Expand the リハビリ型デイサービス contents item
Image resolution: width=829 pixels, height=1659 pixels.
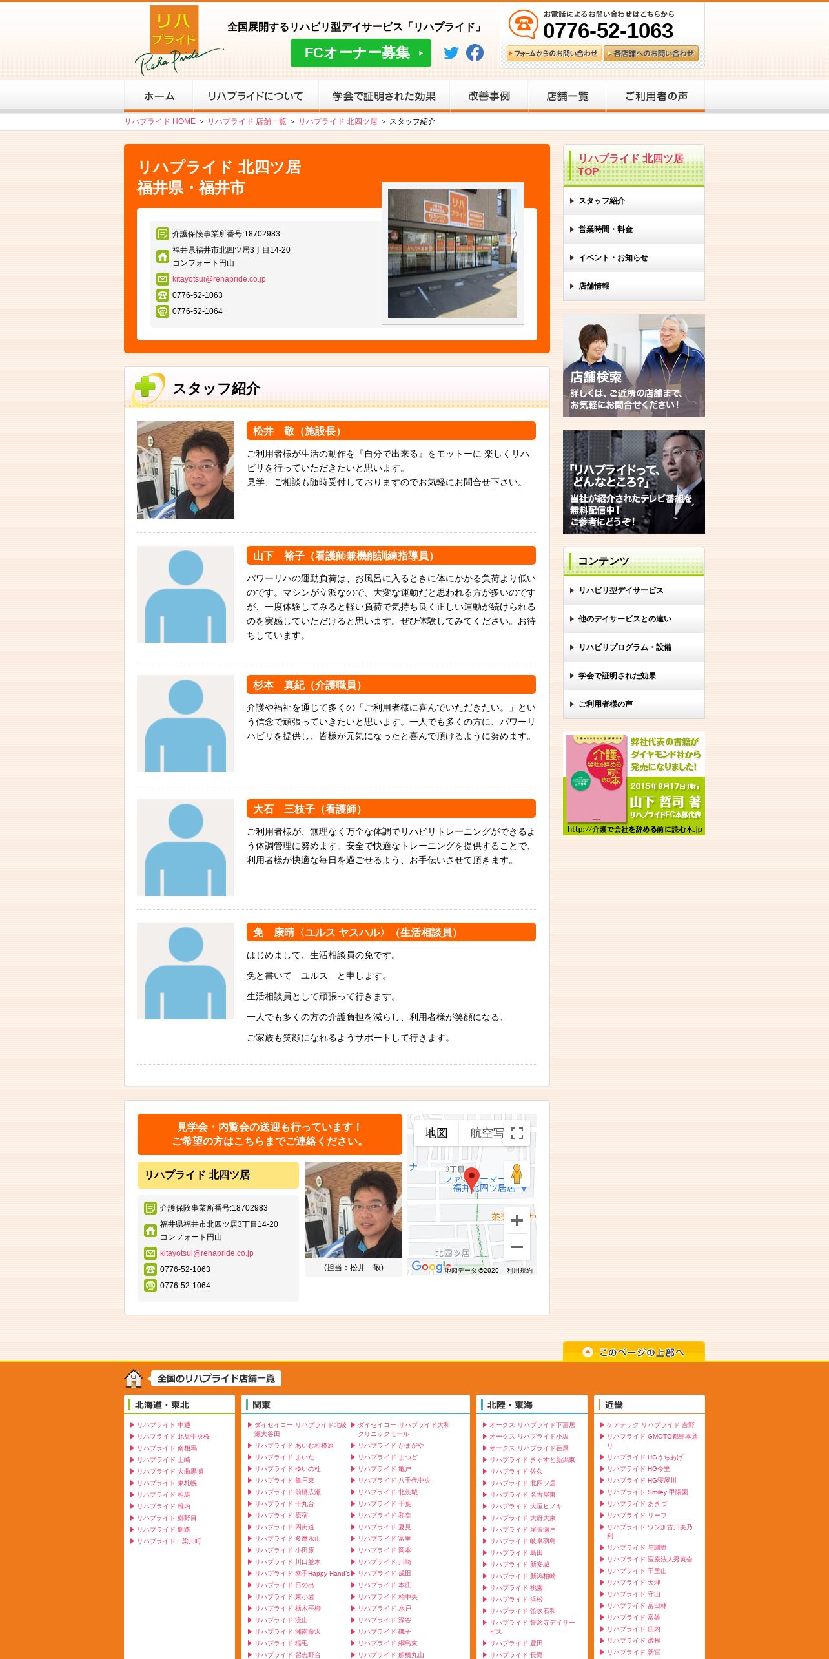(x=633, y=590)
